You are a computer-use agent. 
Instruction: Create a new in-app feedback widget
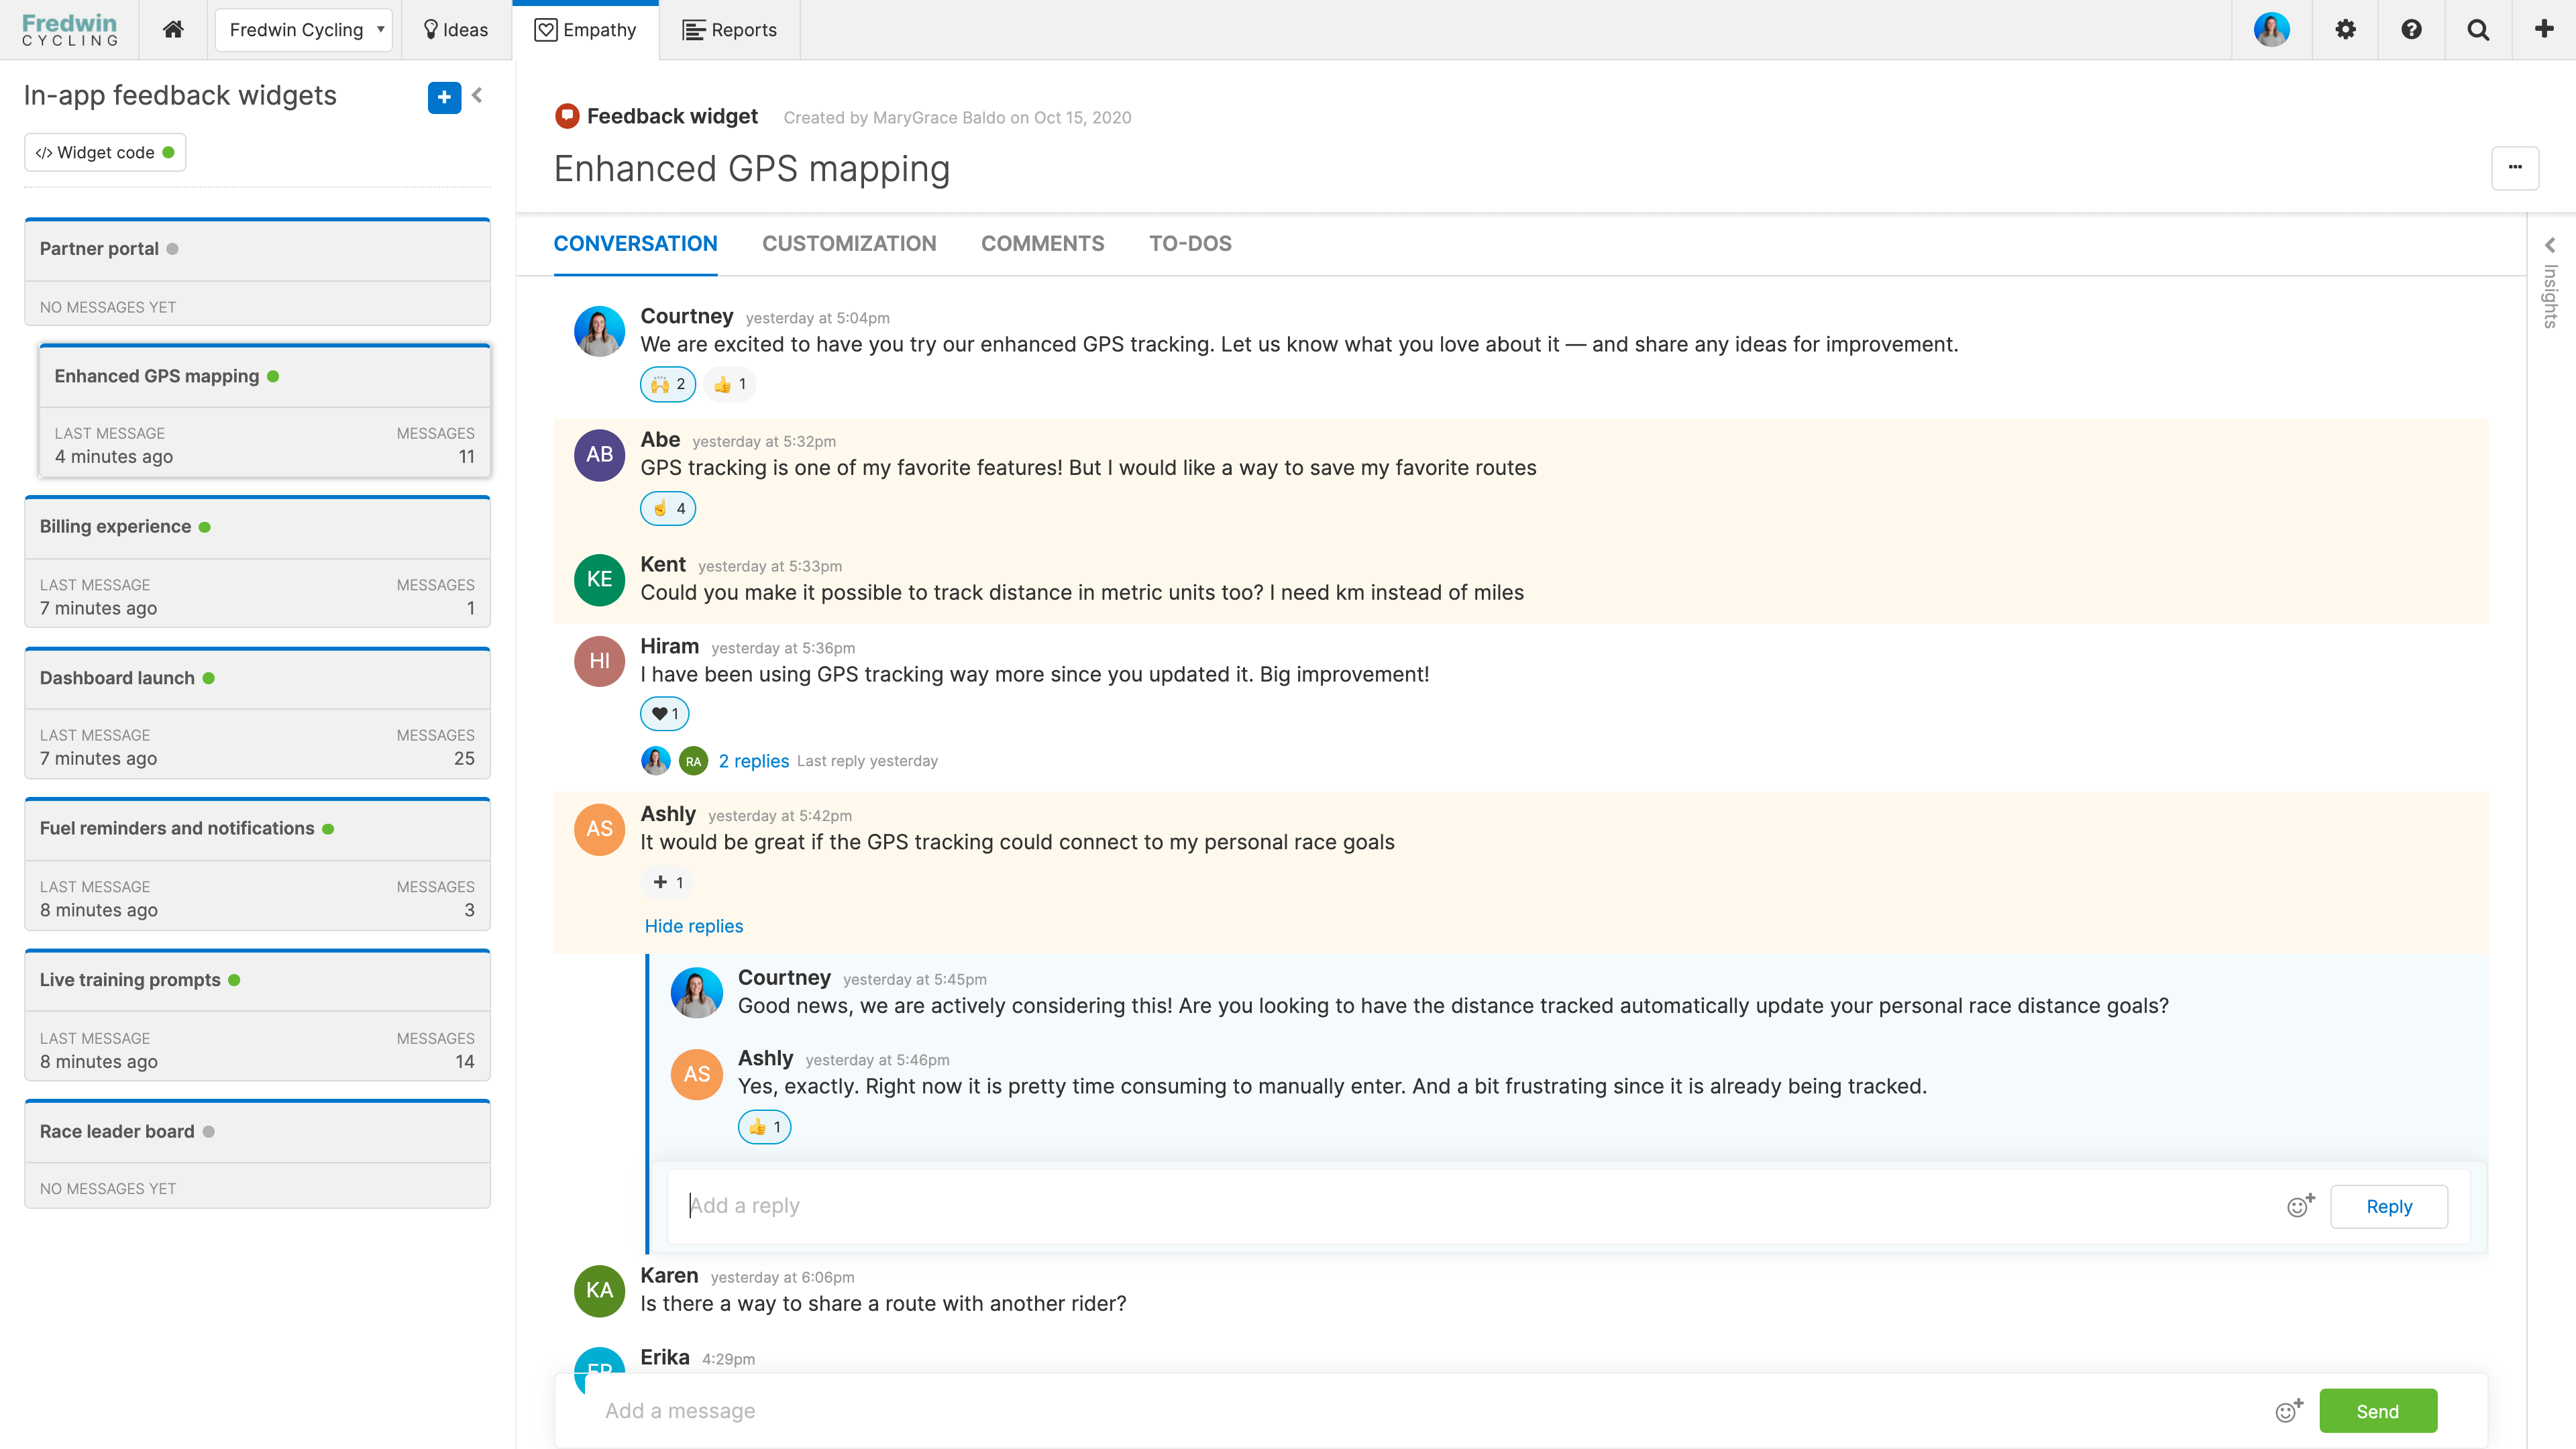pyautogui.click(x=444, y=97)
